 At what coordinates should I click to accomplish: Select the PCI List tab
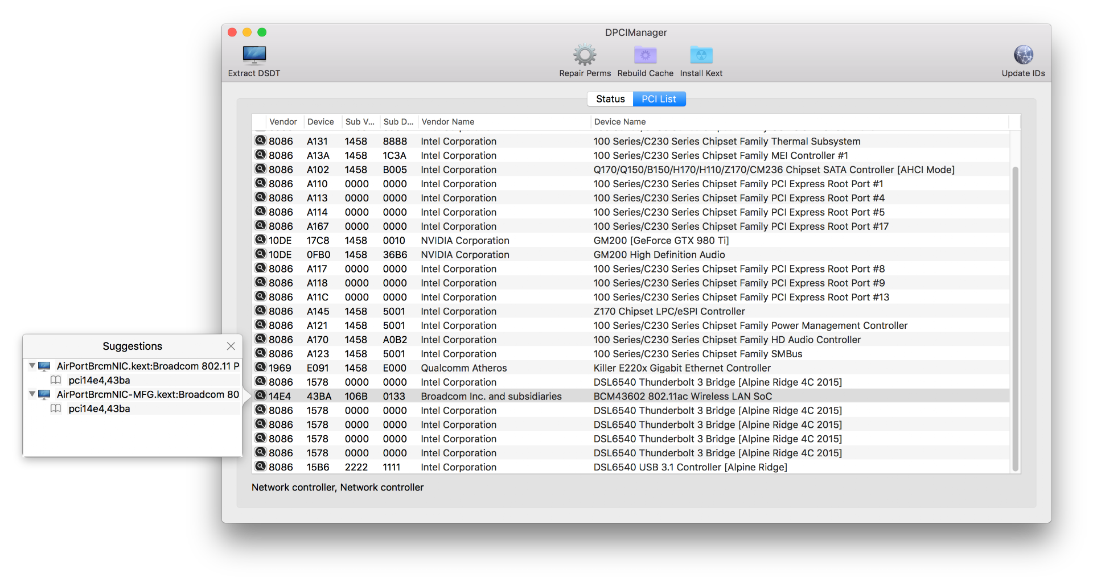(x=659, y=99)
